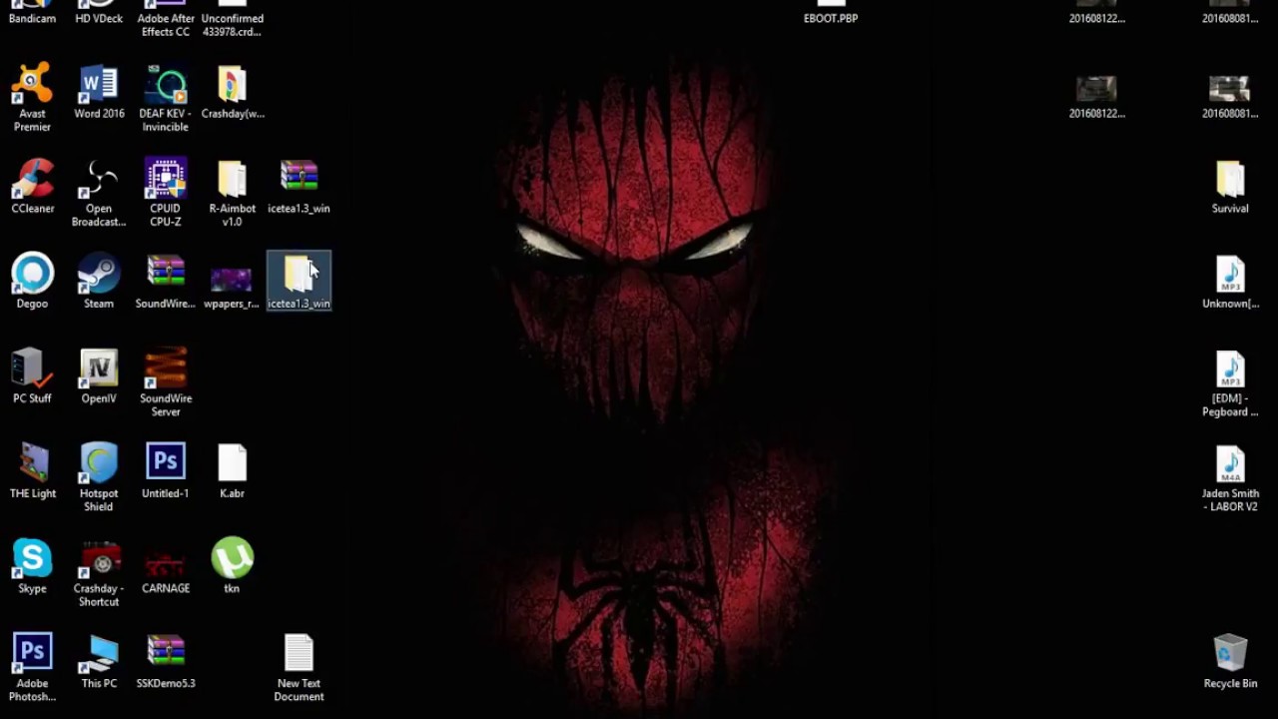Image resolution: width=1278 pixels, height=719 pixels.
Task: Select the wpapers_r... image file
Action: click(x=232, y=287)
